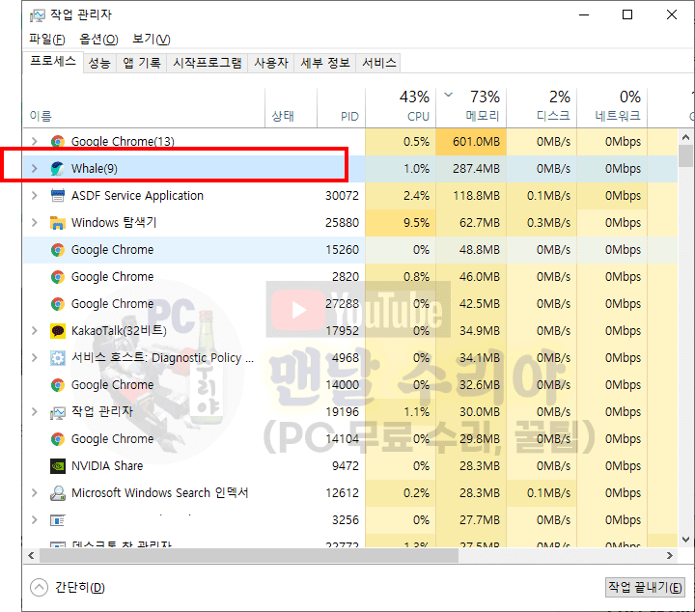Click Chrome icon in PID 27288 row

58,303
